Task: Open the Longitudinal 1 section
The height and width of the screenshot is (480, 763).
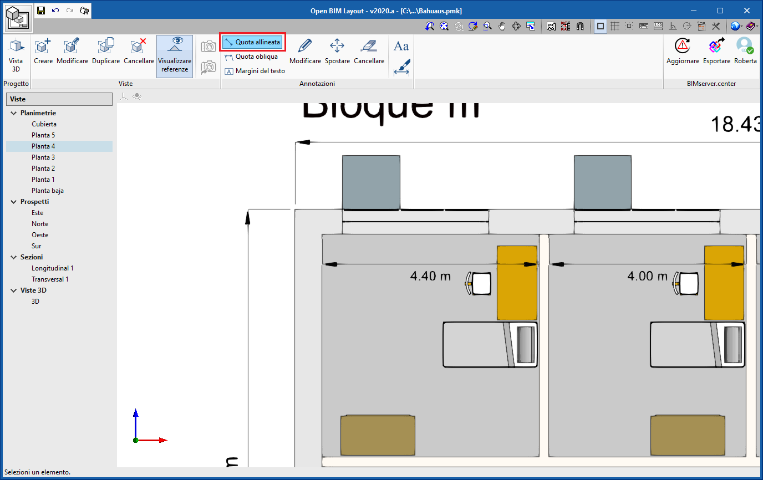Action: tap(52, 268)
